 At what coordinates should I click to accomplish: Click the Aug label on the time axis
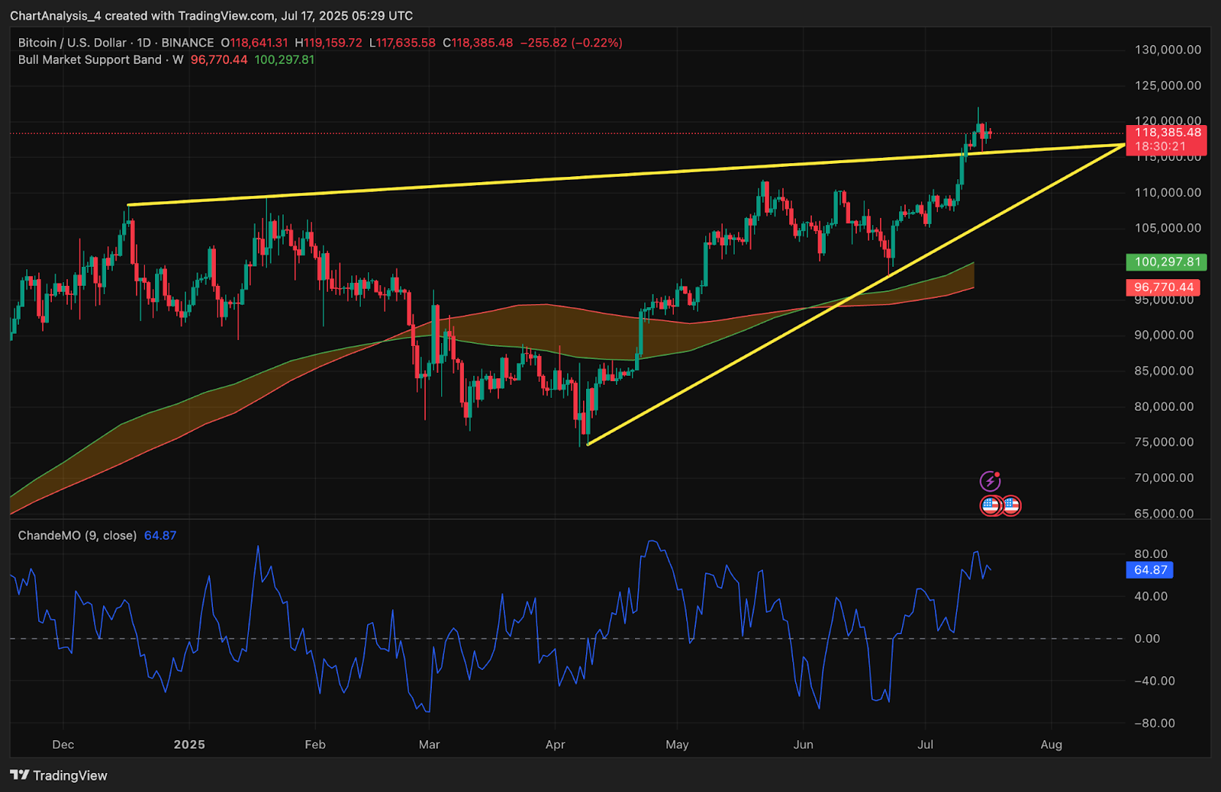1051,745
